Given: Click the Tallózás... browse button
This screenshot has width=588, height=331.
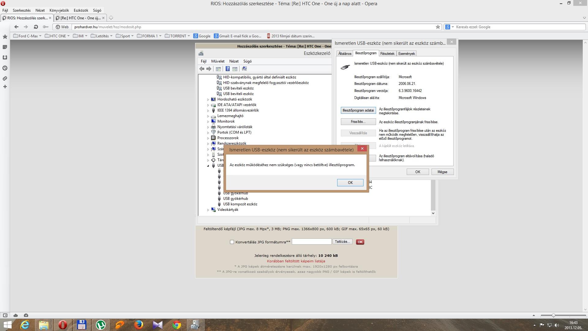Looking at the screenshot, I should [342, 242].
